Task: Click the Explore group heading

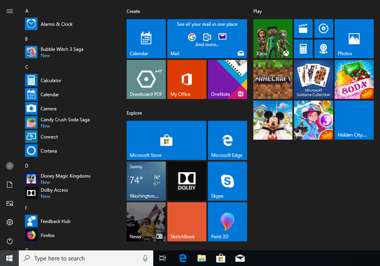Action: (134, 113)
